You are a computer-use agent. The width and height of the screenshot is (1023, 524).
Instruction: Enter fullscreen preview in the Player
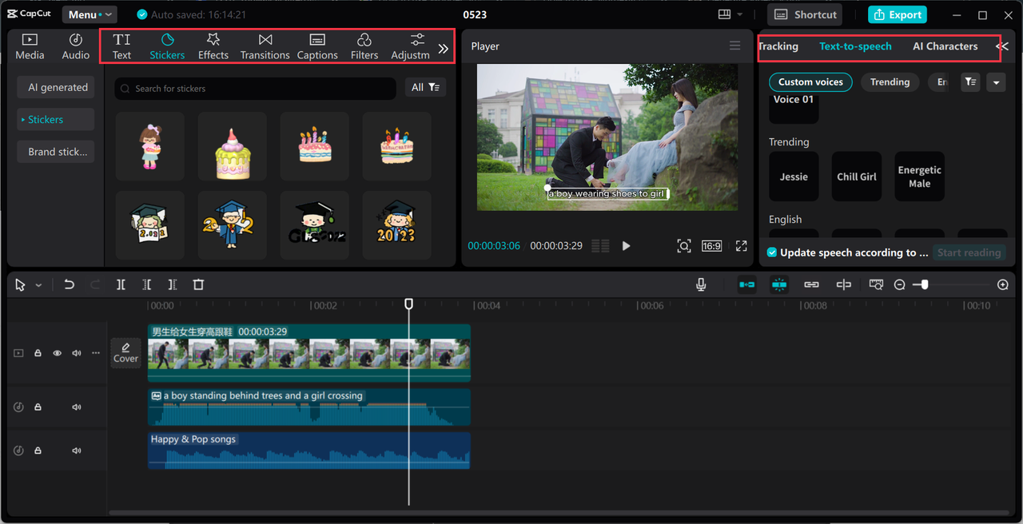click(x=741, y=246)
